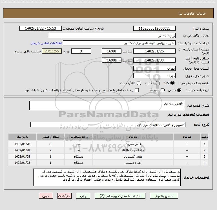Click the date 1402/01/28 in هارد دیسک row
This screenshot has height=210, width=217.
point(22,163)
